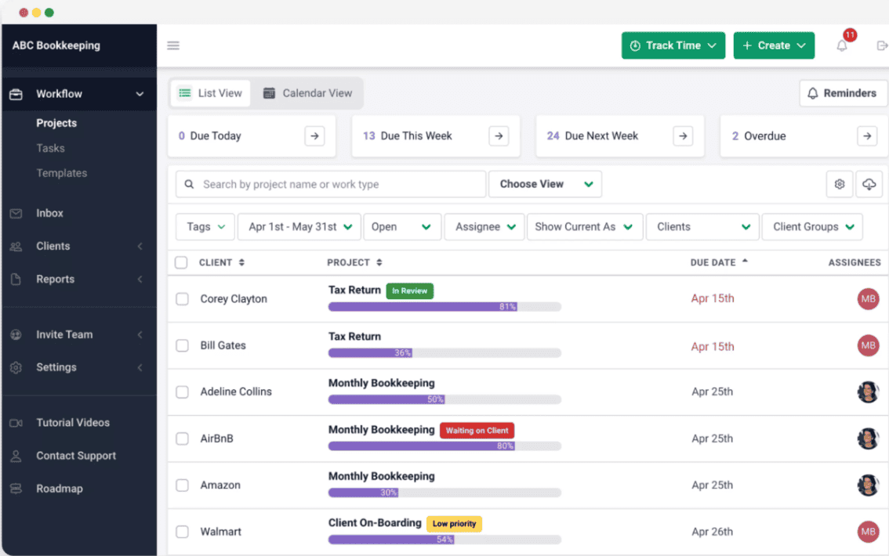Click the Reminders button
This screenshot has width=889, height=556.
(x=842, y=93)
